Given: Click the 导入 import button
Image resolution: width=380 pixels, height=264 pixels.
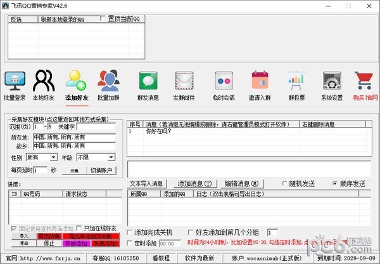Looking at the screenshot, I should [24, 236].
